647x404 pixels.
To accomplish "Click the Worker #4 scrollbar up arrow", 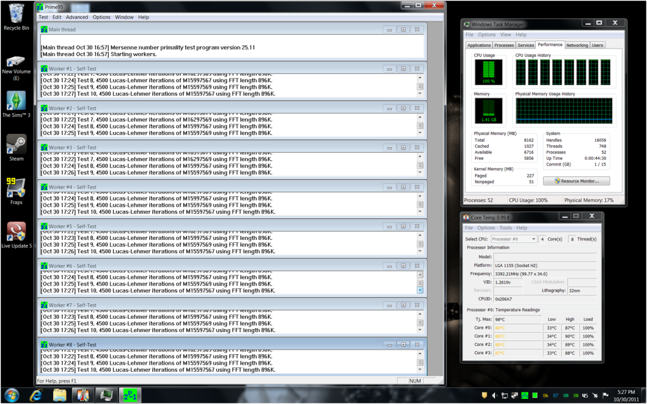I will tap(420, 196).
